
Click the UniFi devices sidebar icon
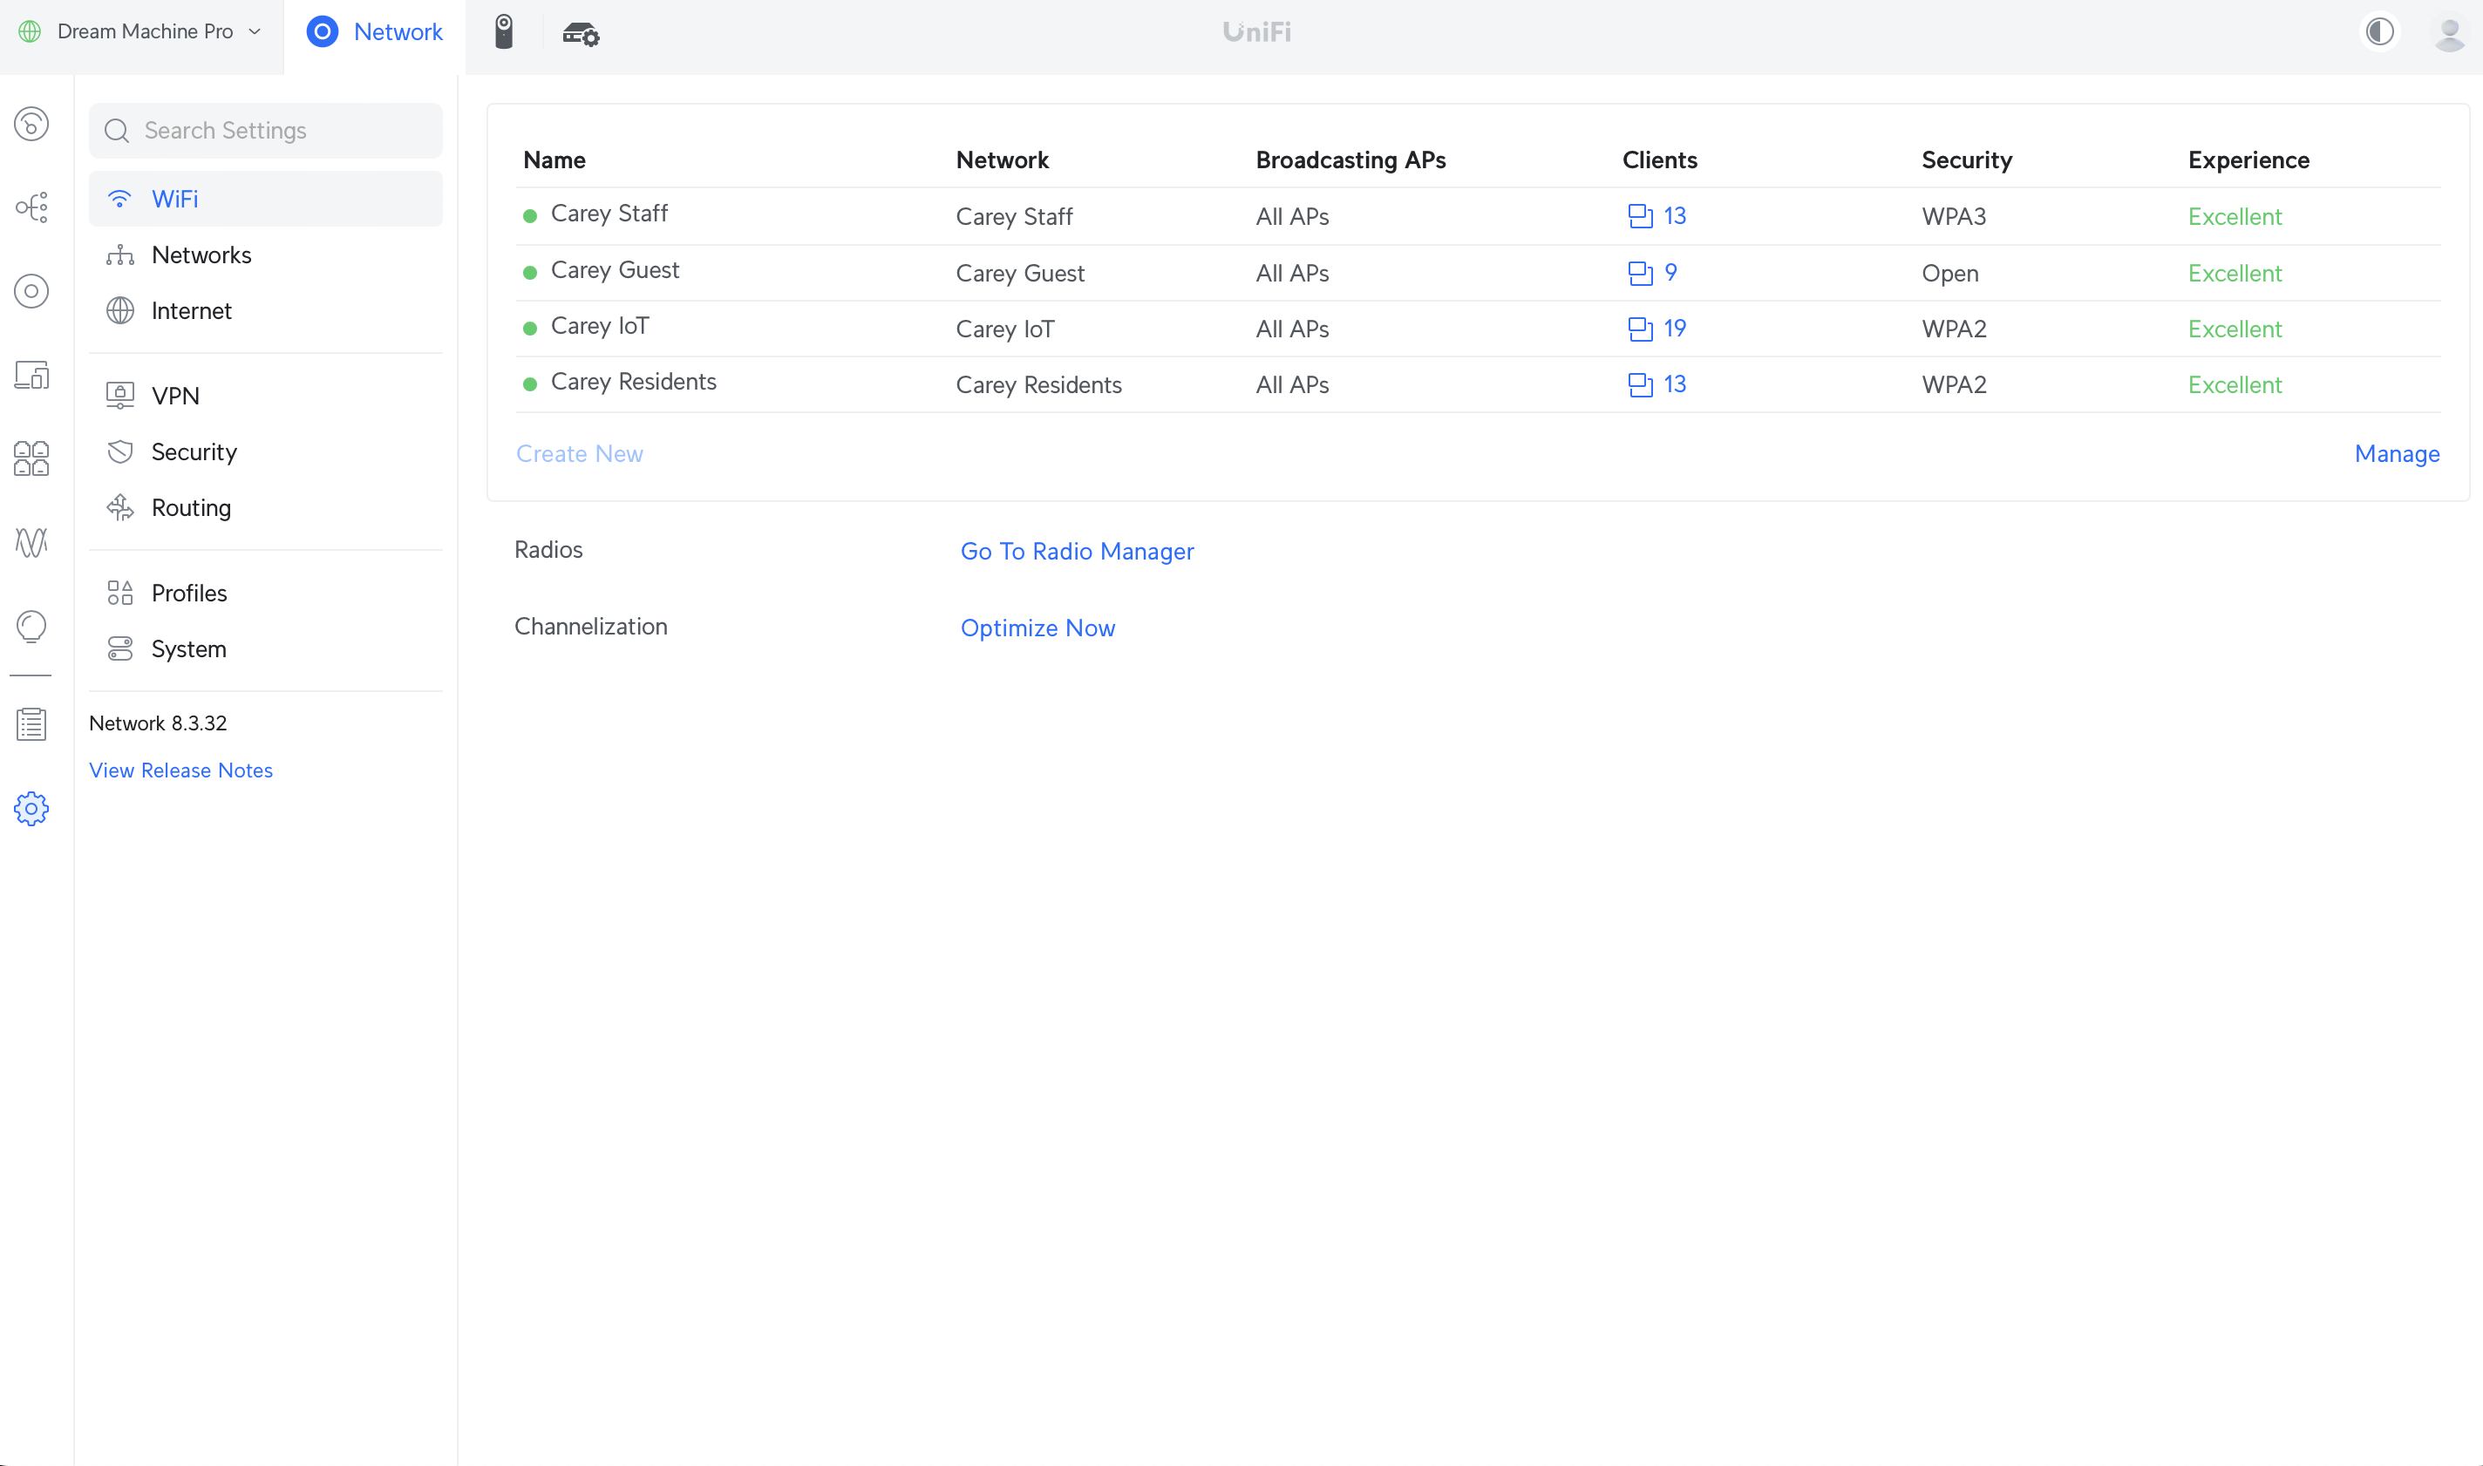coord(31,291)
